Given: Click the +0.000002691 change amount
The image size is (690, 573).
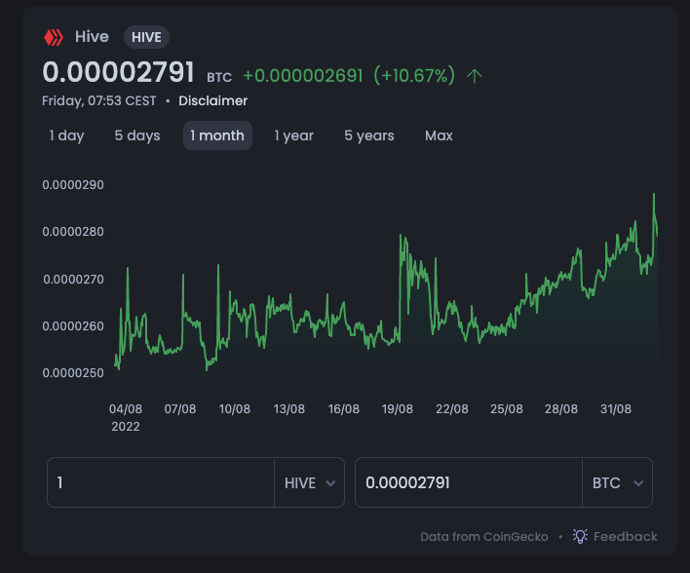Looking at the screenshot, I should click(303, 76).
